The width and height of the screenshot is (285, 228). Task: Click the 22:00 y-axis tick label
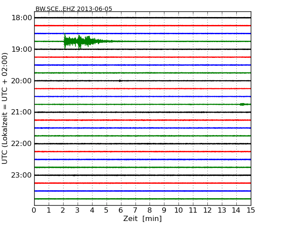[x=21, y=144]
